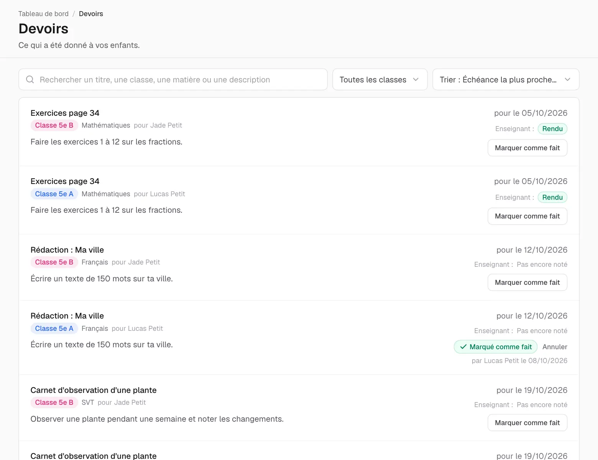This screenshot has width=598, height=460.
Task: Click Annuler to undo Lucas's done mark
Action: tap(555, 347)
